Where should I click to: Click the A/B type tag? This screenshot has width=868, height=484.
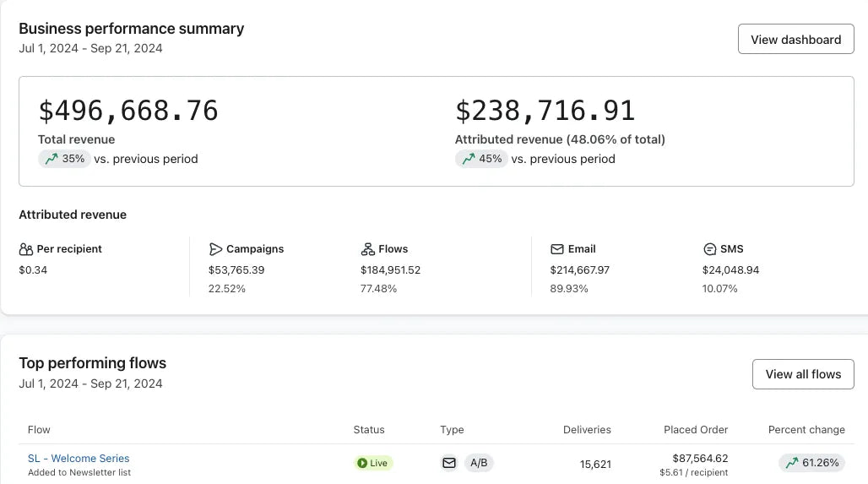click(x=479, y=463)
